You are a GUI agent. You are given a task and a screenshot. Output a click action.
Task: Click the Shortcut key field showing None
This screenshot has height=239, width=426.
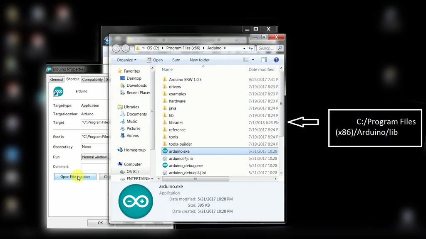95,147
